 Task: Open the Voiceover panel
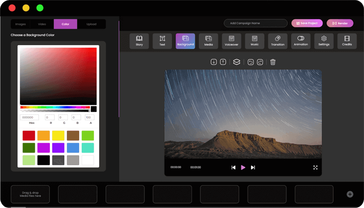click(232, 41)
